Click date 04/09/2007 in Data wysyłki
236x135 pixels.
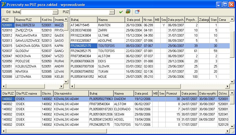coord(207,119)
